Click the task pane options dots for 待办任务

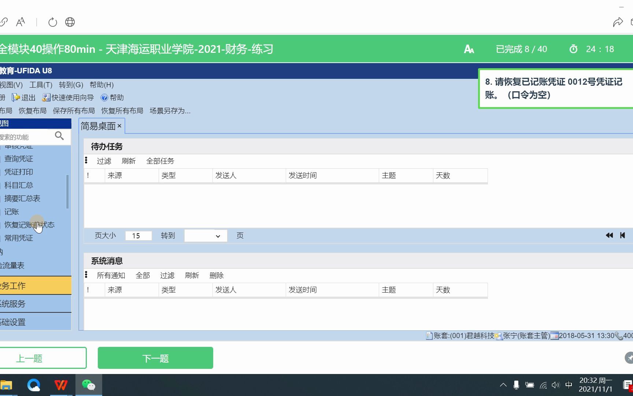point(86,160)
